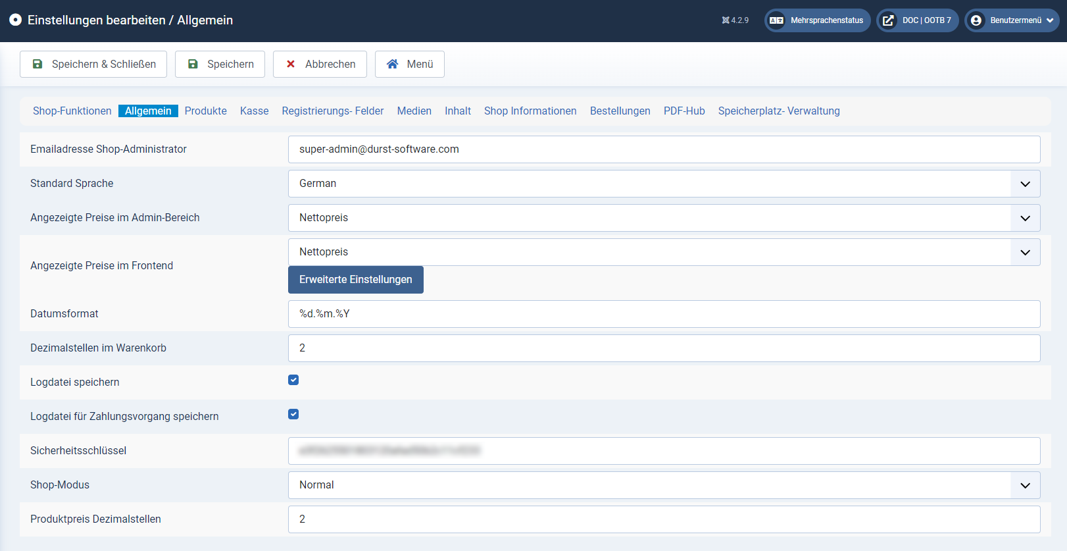The width and height of the screenshot is (1067, 551).
Task: Expand the Benutzermenü chevron arrow
Action: tap(1050, 20)
